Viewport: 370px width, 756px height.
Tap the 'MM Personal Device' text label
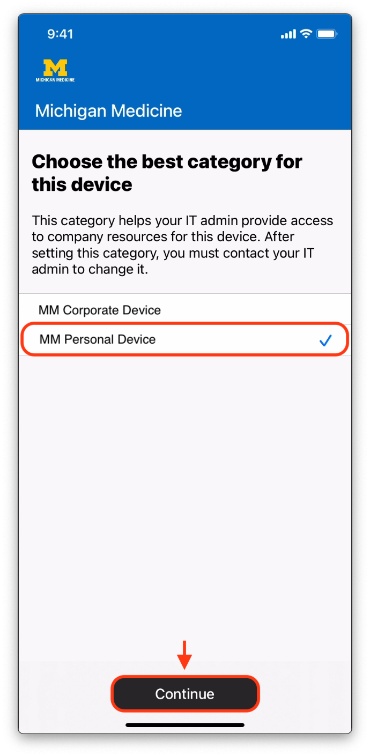(98, 339)
